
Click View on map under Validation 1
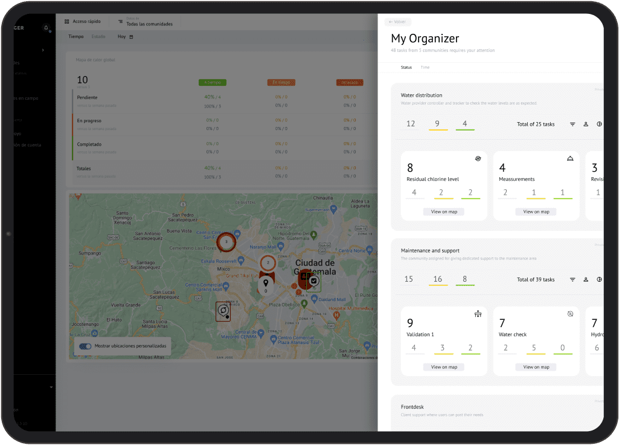coord(443,367)
